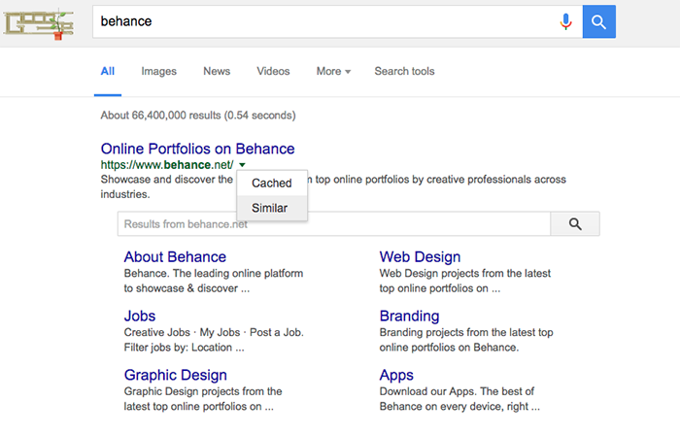Open the Branding sitelink
Screen dimensions: 680x435
coord(409,316)
